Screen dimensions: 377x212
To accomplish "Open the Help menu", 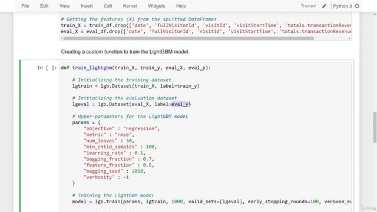I will [181, 6].
